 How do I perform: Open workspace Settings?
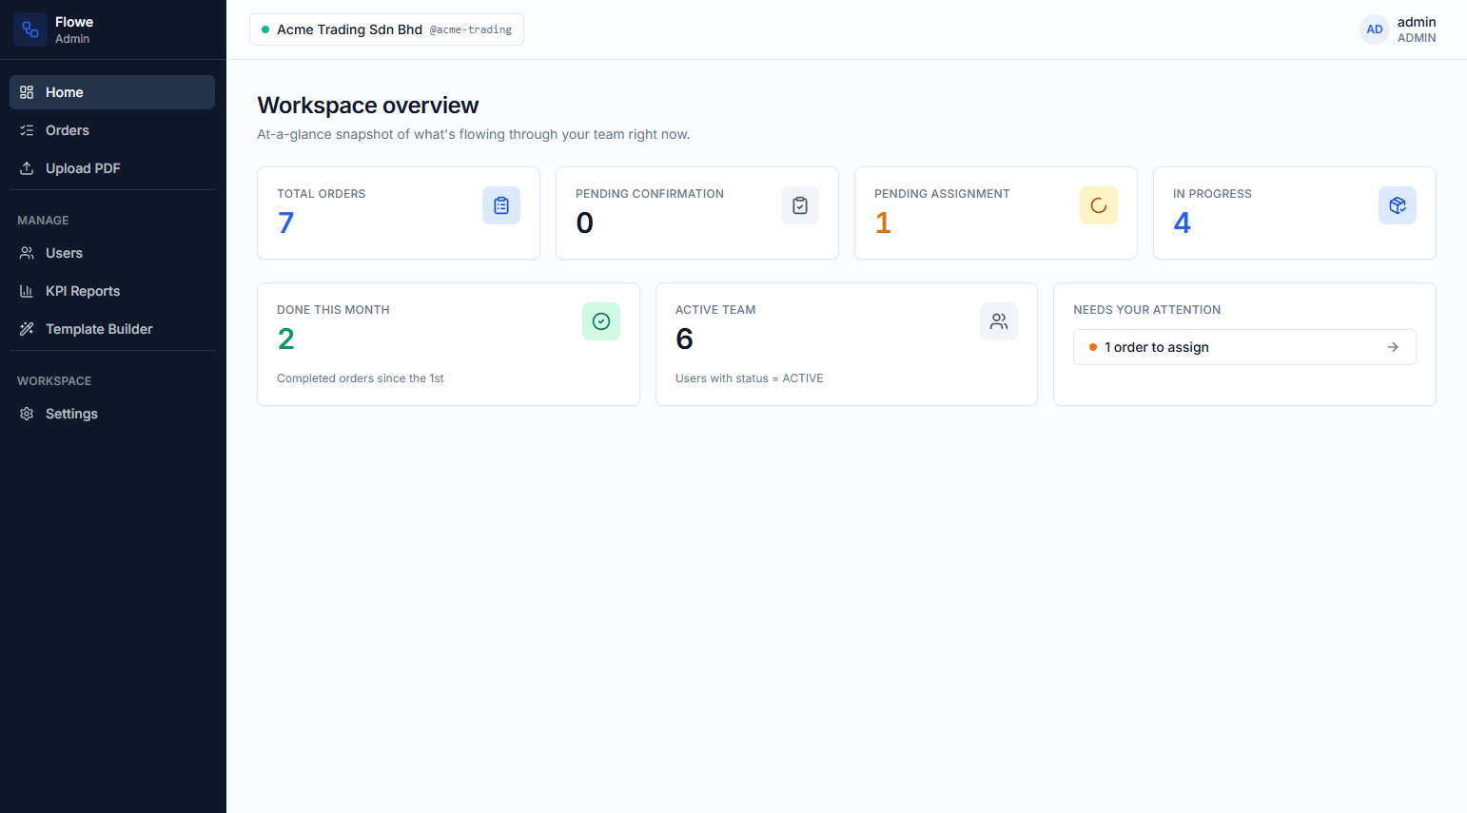(112, 414)
